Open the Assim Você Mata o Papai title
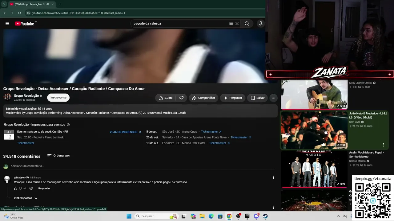This screenshot has width=394, height=221. point(366,154)
